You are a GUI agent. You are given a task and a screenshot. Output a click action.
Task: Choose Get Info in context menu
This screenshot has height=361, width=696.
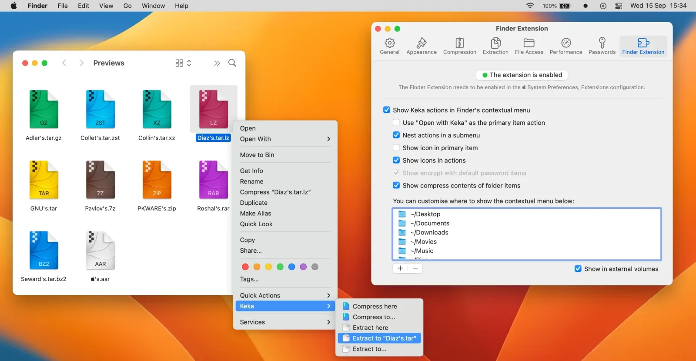tap(285, 171)
